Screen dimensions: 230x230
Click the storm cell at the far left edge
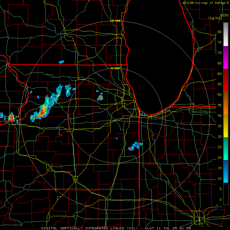click(x=11, y=117)
